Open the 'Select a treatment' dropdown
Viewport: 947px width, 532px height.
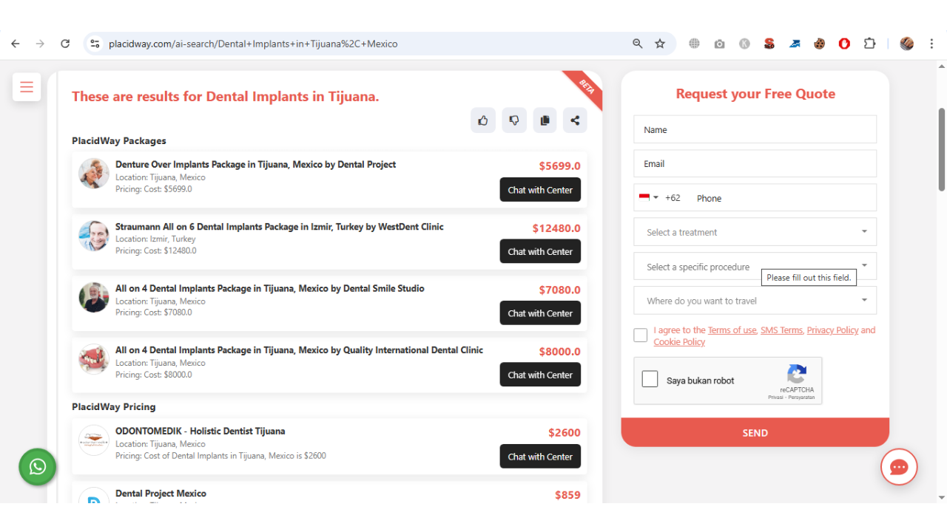[x=755, y=231]
